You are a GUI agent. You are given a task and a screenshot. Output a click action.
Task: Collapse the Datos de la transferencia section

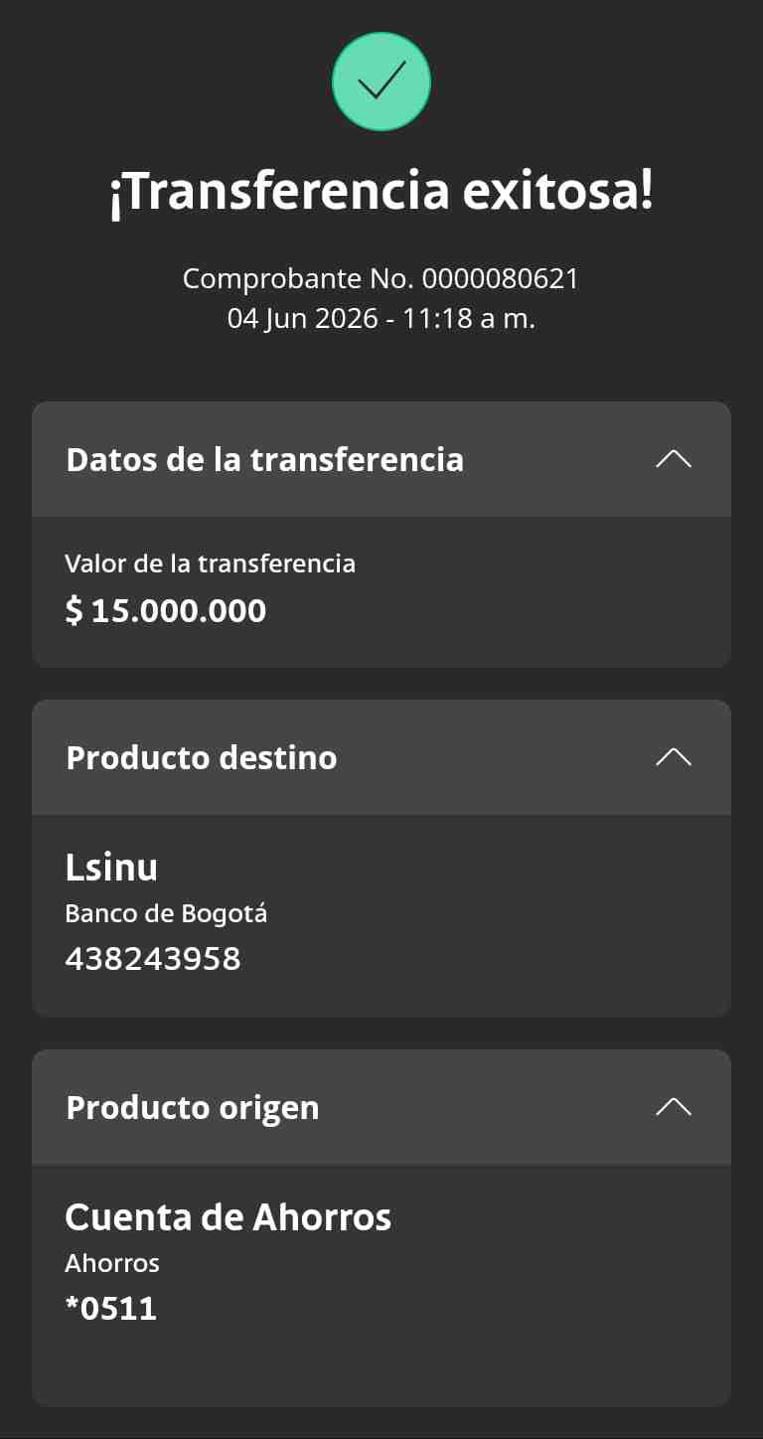click(674, 459)
